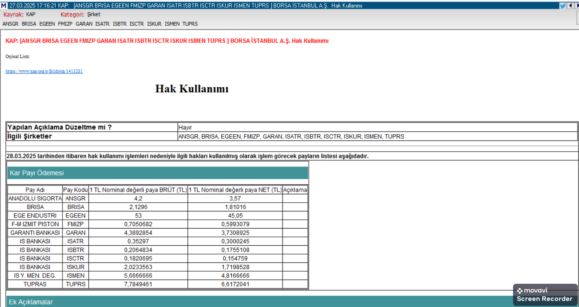Go to previous news with left arrow
This screenshot has height=307, width=579.
[x=570, y=5]
